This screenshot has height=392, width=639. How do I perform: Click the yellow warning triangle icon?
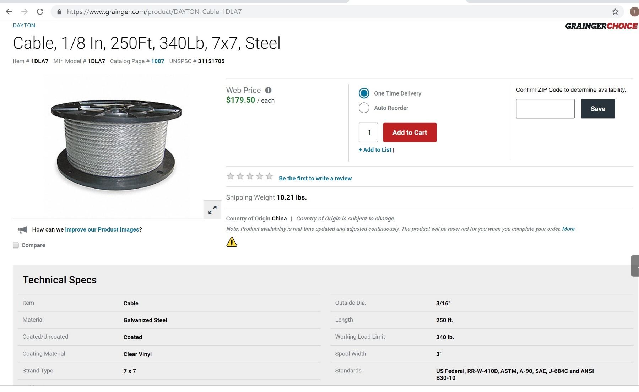point(232,242)
